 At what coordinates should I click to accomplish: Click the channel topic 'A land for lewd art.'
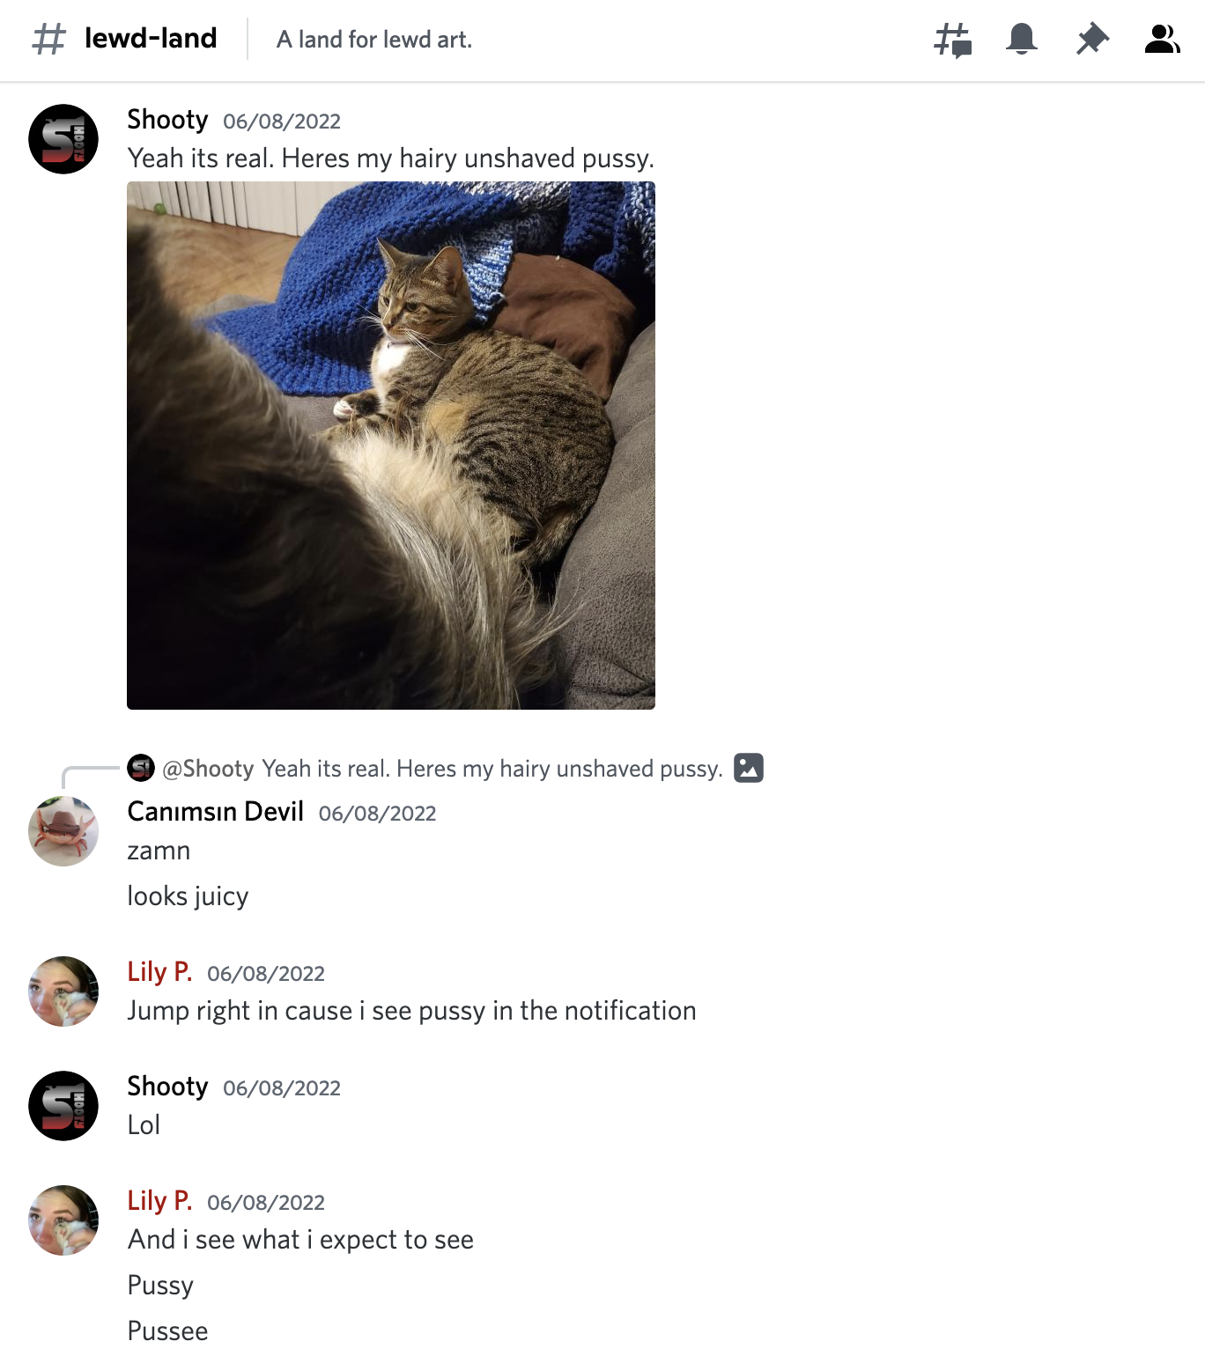point(374,40)
